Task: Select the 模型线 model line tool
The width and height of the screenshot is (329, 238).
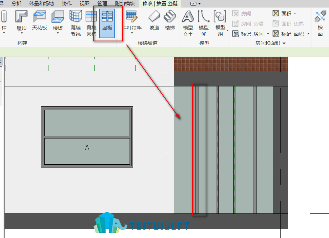Action: point(203,23)
